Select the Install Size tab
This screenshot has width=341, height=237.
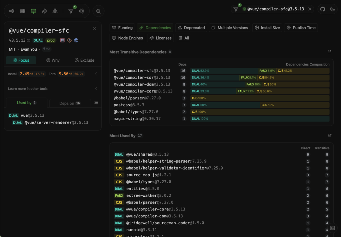[267, 28]
